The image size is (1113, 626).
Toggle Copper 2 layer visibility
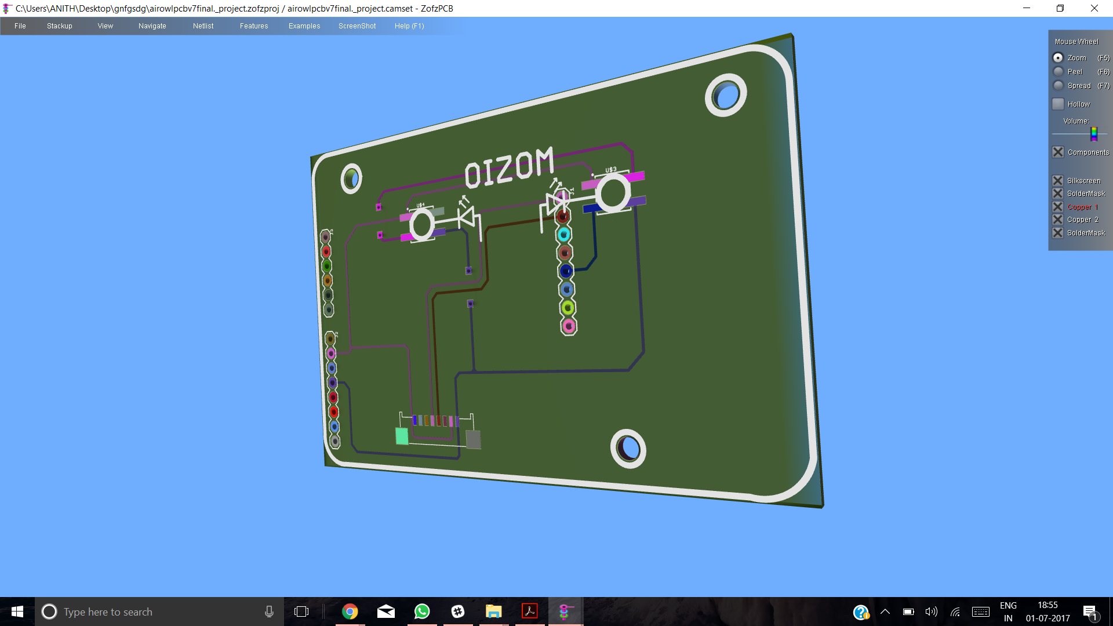pyautogui.click(x=1059, y=220)
